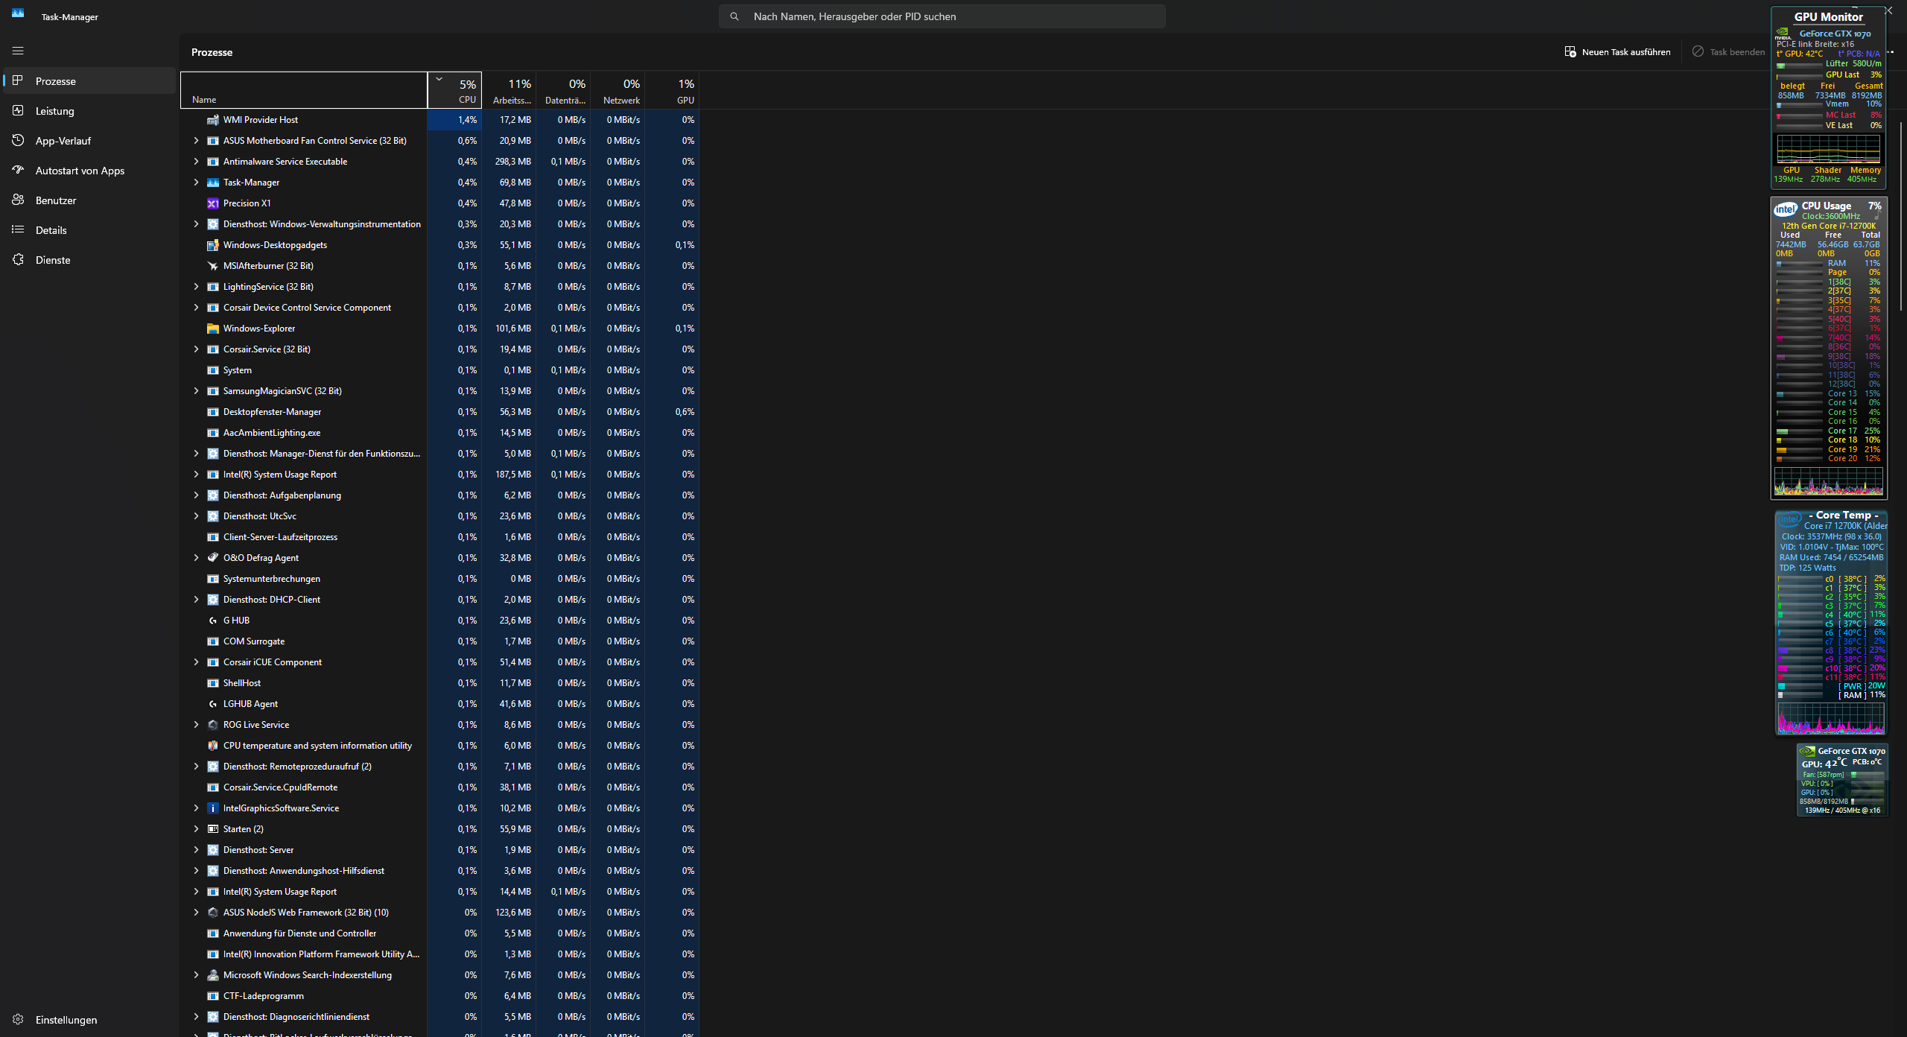Click Prozesse sidebar navigation icon
The image size is (1907, 1037).
coord(18,80)
